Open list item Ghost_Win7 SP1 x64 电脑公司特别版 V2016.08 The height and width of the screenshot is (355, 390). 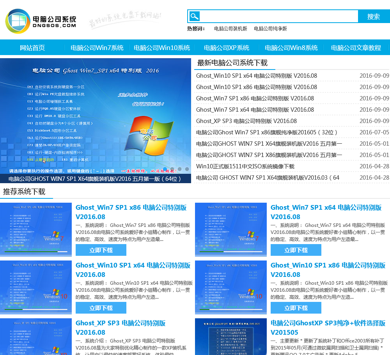[255, 110]
